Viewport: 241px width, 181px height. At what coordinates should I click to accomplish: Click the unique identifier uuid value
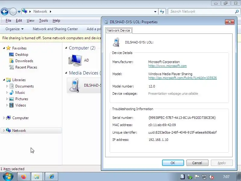tap(183, 132)
